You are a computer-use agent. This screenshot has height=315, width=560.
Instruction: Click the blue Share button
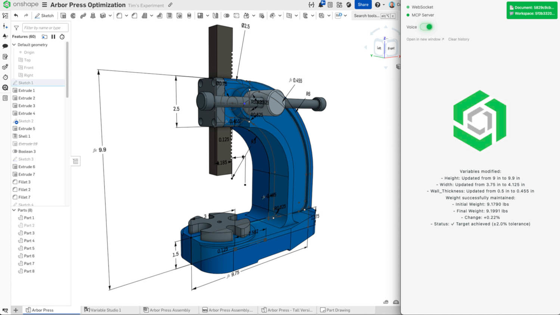point(363,5)
